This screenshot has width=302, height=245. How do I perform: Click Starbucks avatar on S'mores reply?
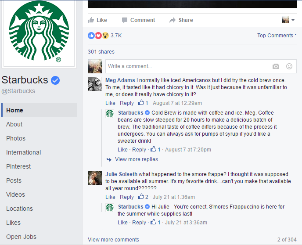tap(110, 207)
